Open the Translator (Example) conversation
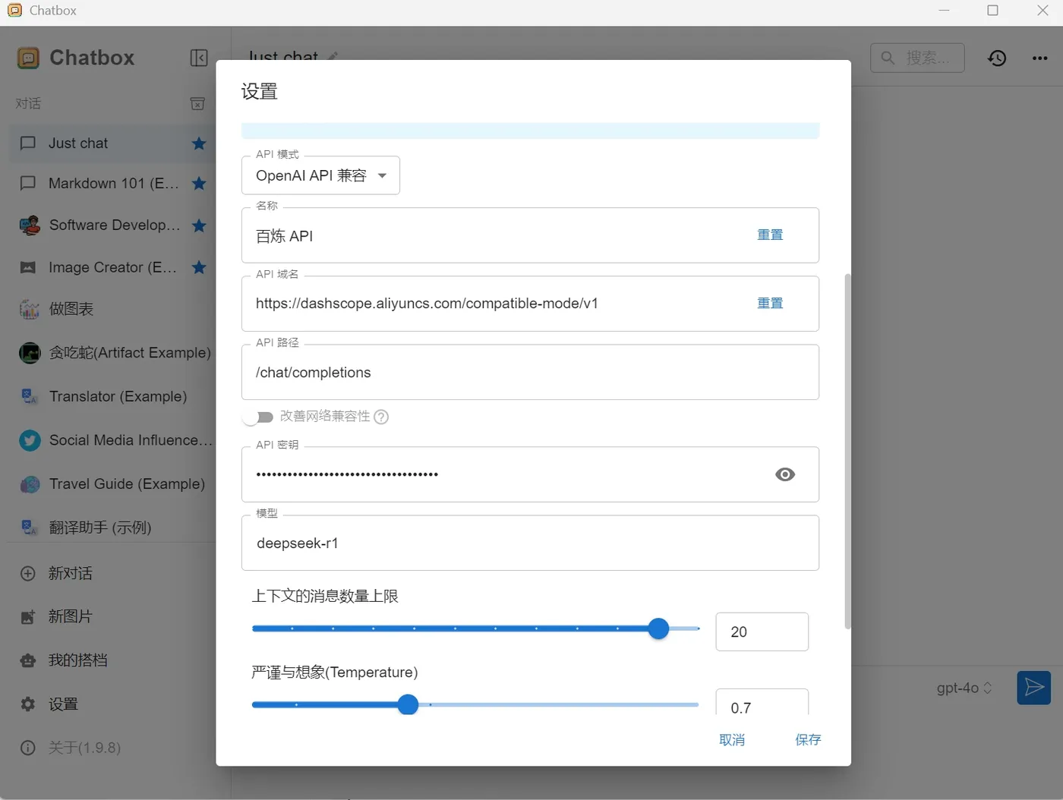The image size is (1063, 800). [112, 396]
